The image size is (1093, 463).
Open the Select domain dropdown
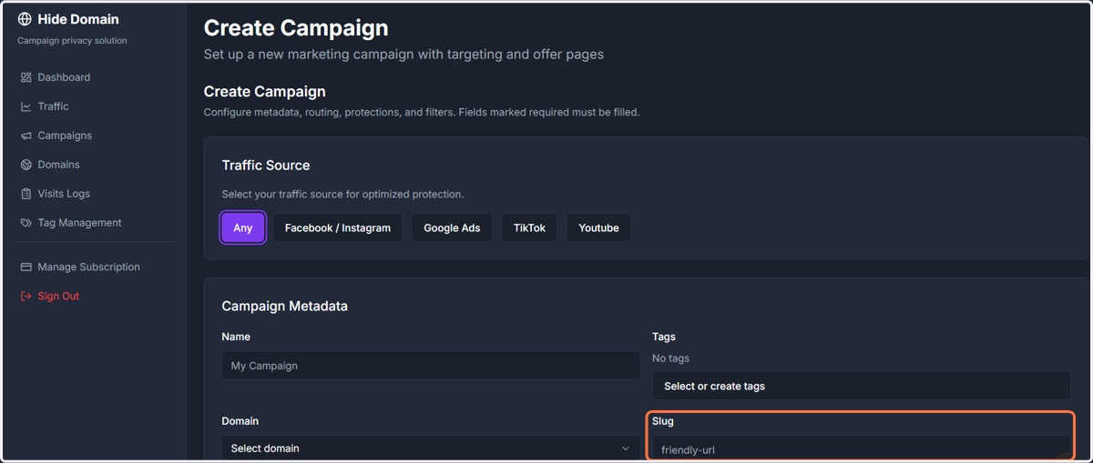click(431, 448)
